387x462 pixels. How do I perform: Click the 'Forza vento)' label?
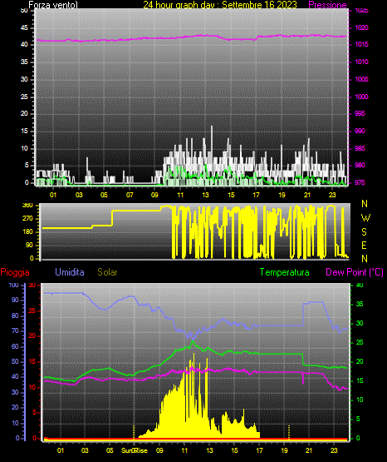[x=53, y=5]
